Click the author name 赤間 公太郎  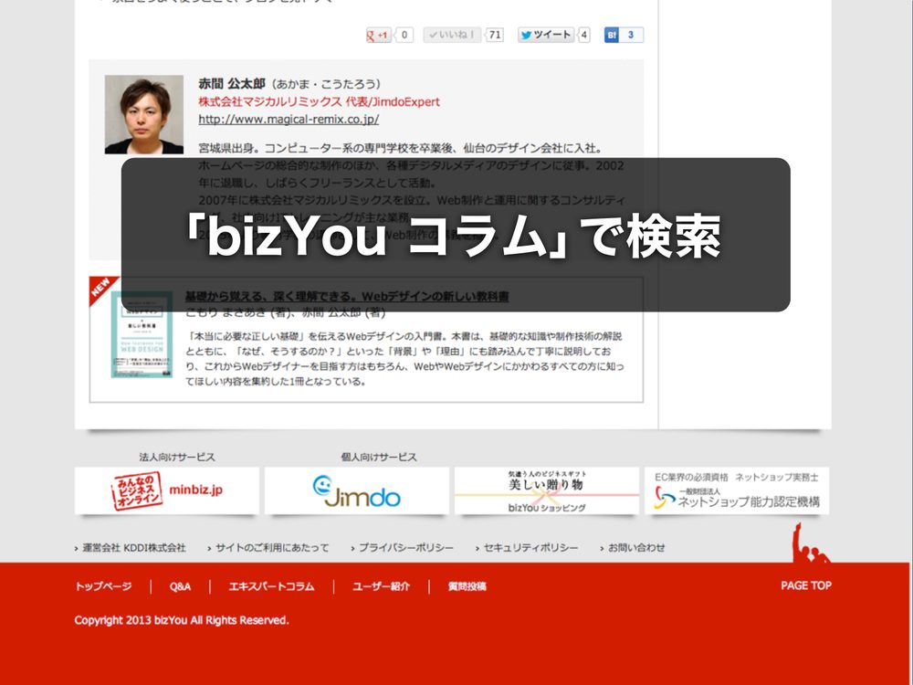point(232,83)
